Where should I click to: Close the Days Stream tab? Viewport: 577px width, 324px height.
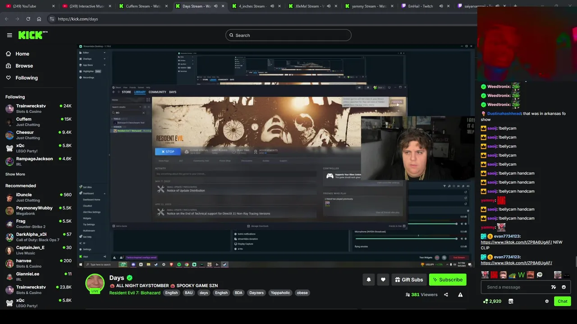[223, 6]
